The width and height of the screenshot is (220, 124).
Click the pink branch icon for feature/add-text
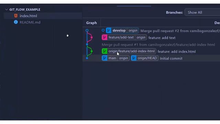pos(104,38)
